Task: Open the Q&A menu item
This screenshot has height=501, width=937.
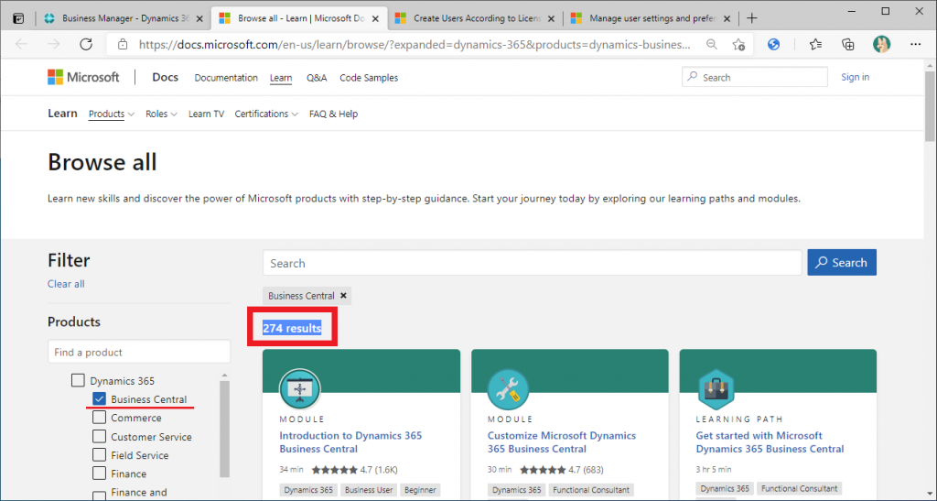Action: (317, 78)
